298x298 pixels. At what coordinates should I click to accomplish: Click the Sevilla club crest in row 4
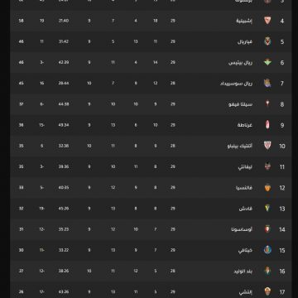[267, 21]
